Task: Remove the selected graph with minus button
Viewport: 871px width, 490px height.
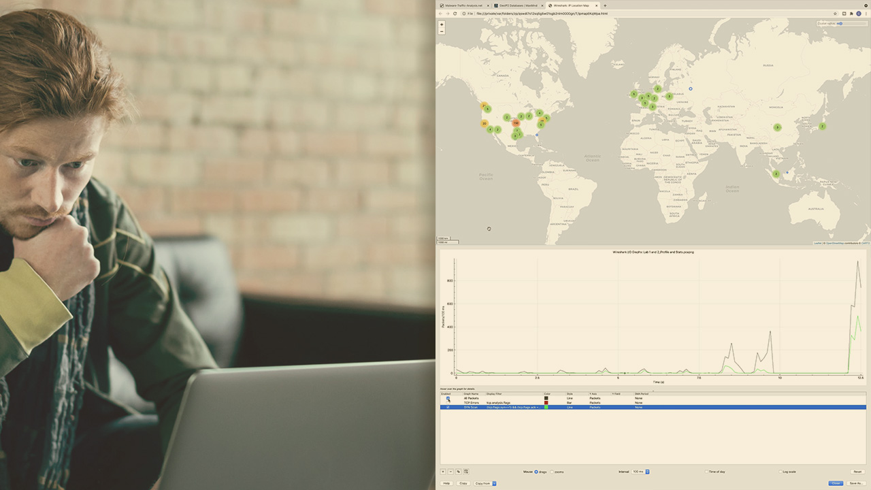Action: tap(450, 471)
